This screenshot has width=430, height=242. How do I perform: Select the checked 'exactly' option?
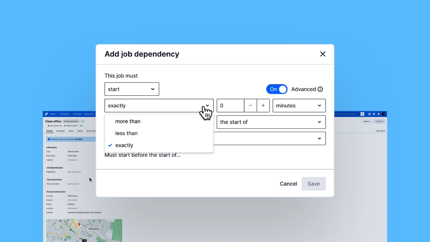pyautogui.click(x=124, y=145)
